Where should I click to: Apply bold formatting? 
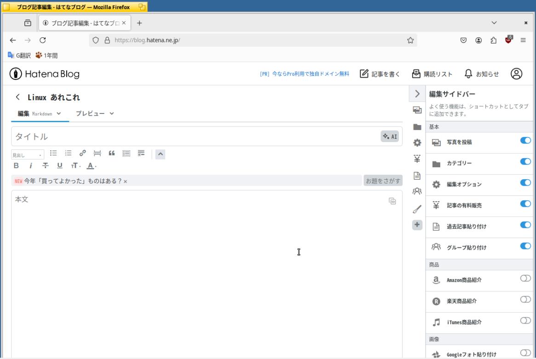tap(16, 165)
